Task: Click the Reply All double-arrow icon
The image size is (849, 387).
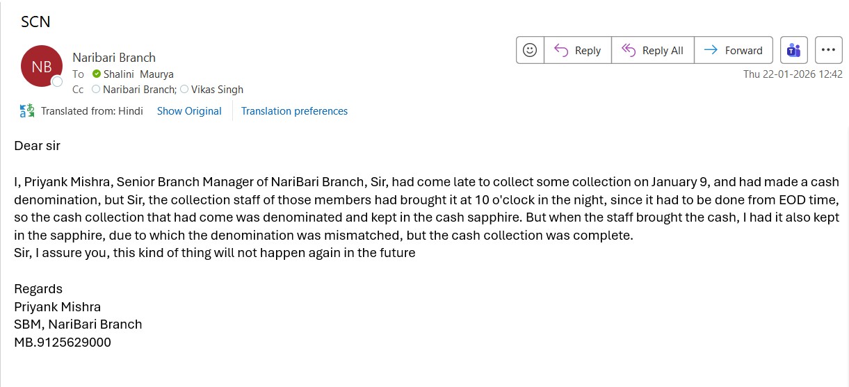Action: (x=629, y=50)
